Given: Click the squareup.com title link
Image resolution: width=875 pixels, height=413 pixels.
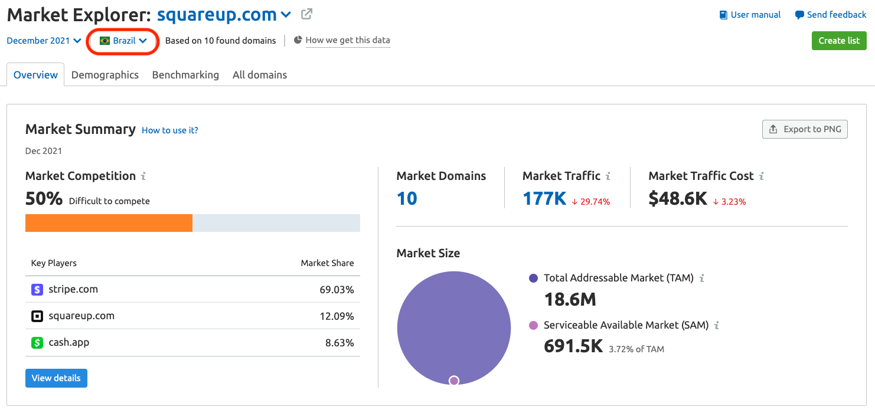Looking at the screenshot, I should point(217,15).
